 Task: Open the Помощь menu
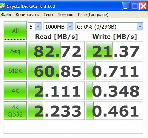(65, 15)
